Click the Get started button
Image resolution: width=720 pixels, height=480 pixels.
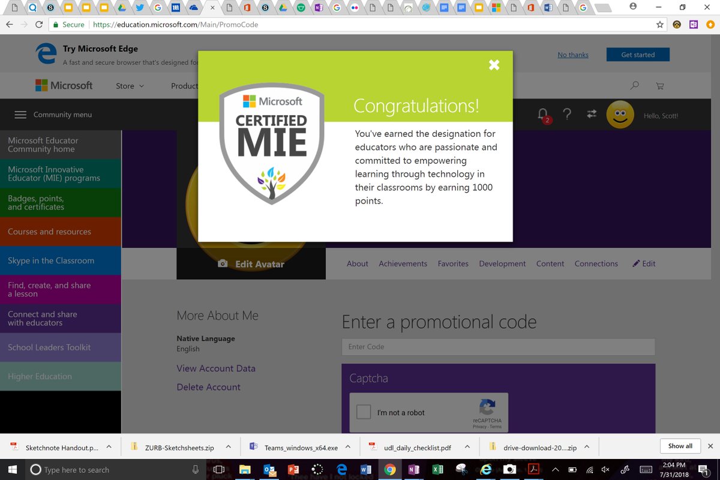click(638, 55)
